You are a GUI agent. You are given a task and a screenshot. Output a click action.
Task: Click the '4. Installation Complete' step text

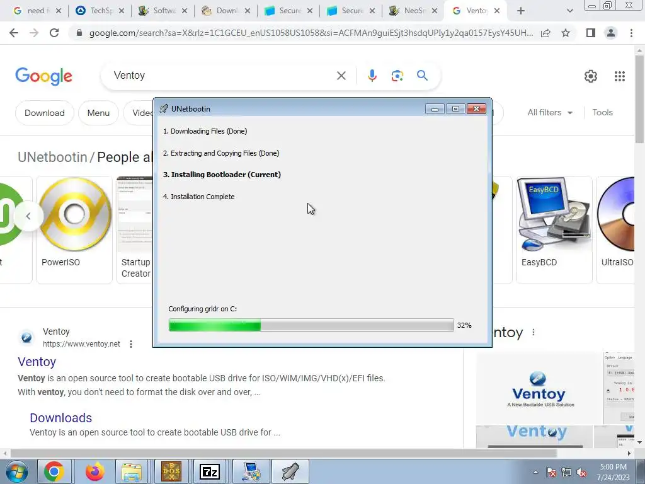(x=198, y=197)
